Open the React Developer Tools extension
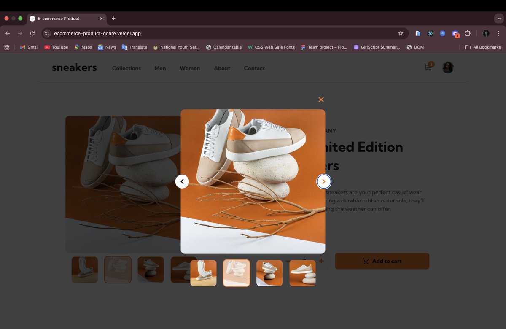The width and height of the screenshot is (506, 329). [x=430, y=33]
